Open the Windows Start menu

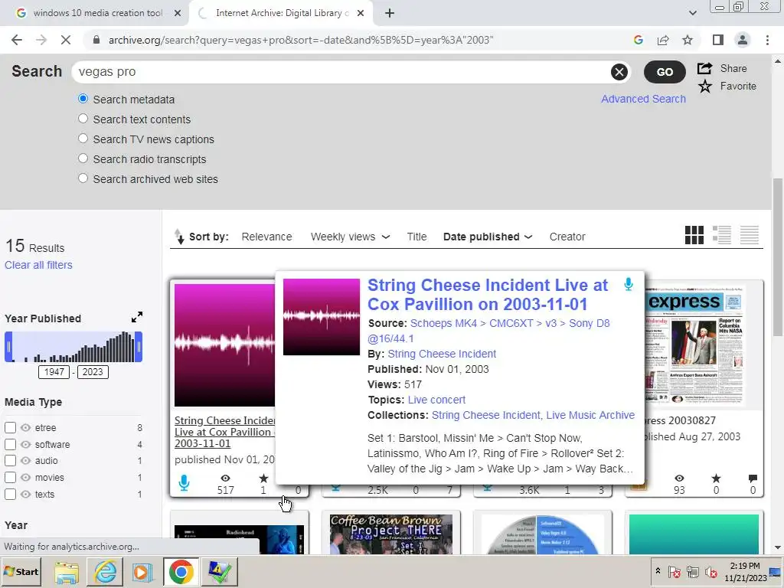(x=21, y=571)
